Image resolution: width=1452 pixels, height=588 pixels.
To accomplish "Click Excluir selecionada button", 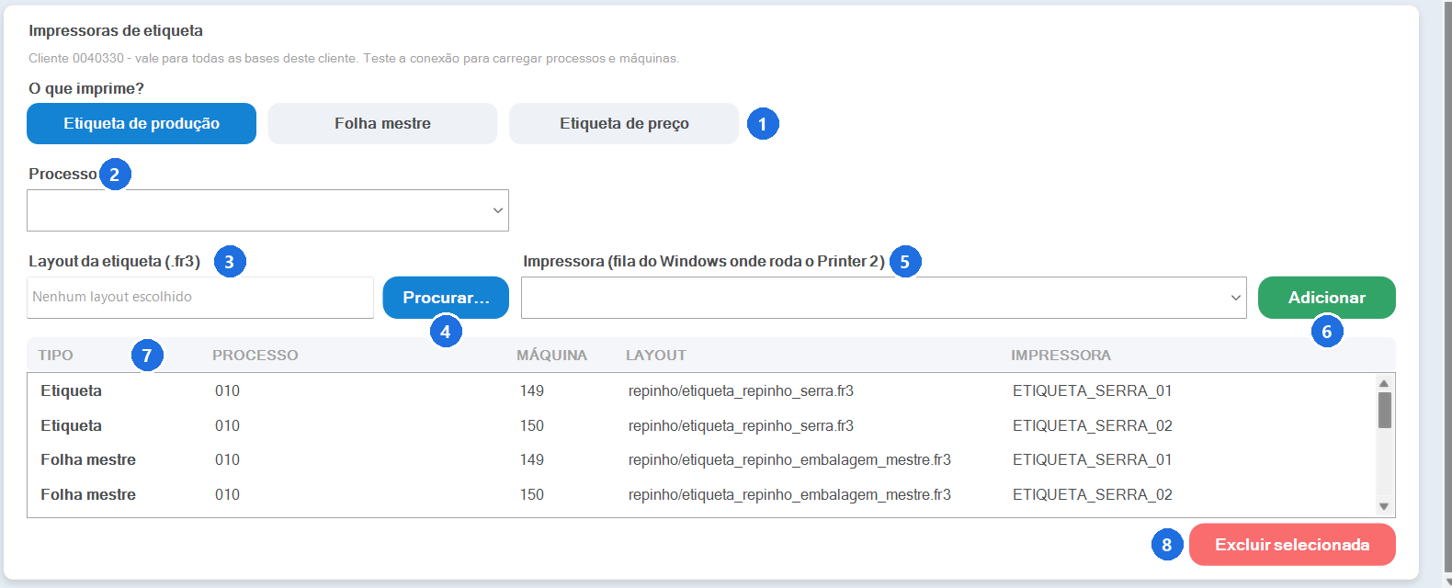I will (x=1292, y=545).
